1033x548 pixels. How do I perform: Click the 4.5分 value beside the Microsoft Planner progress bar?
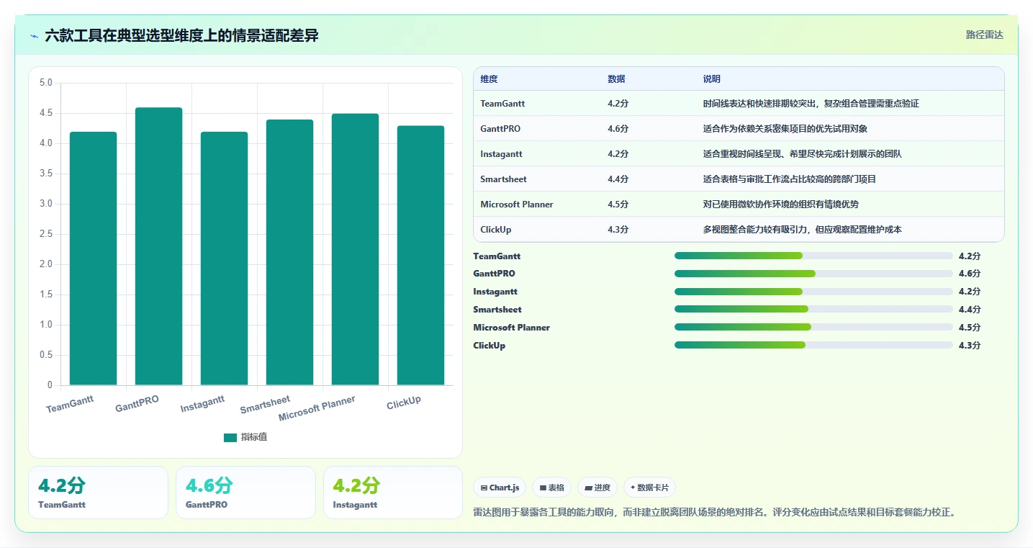[970, 328]
